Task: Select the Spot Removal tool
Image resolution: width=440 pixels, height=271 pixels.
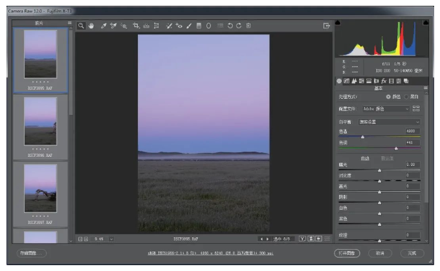Action: (169, 26)
